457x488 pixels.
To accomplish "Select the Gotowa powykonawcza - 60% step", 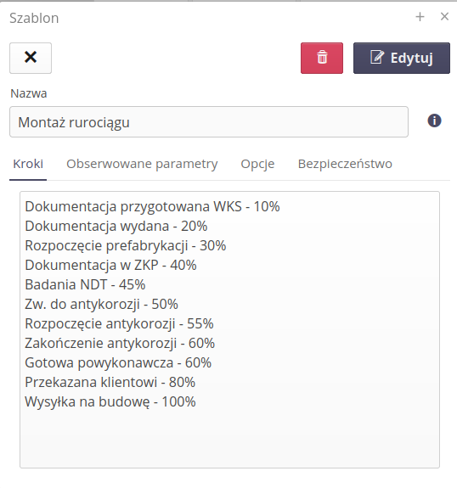I will (x=118, y=363).
